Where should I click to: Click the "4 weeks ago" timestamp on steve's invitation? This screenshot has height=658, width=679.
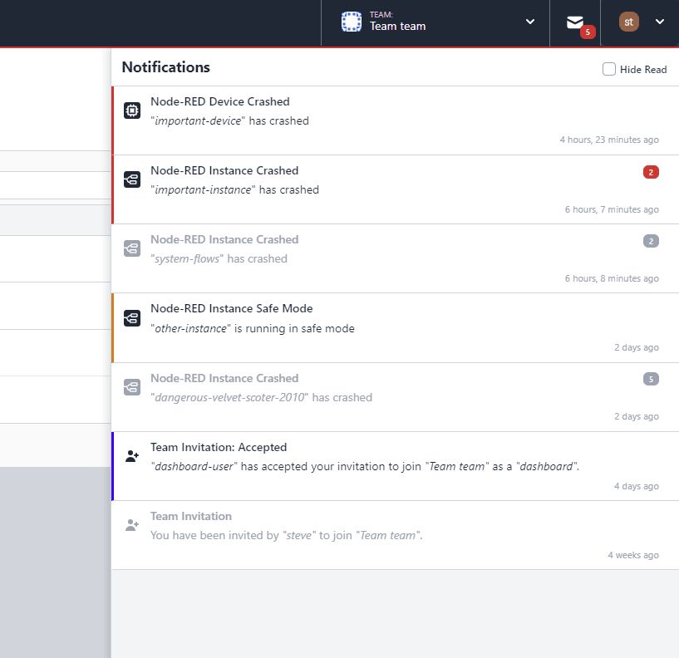pos(633,555)
